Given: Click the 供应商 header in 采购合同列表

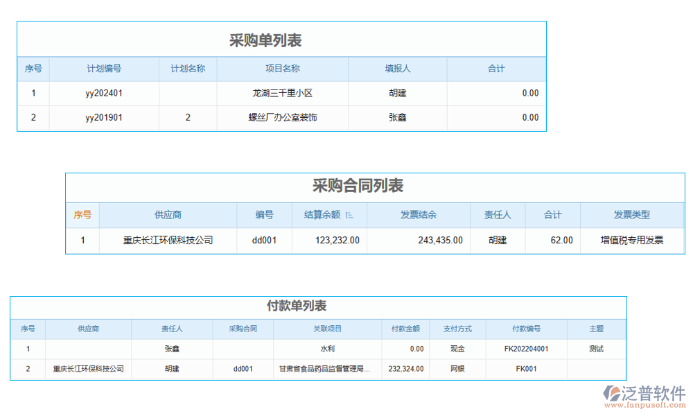Looking at the screenshot, I should click(168, 215).
